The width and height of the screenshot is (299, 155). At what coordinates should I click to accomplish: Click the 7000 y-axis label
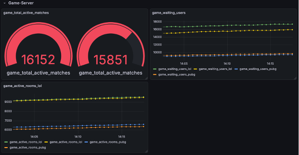pos(8,120)
